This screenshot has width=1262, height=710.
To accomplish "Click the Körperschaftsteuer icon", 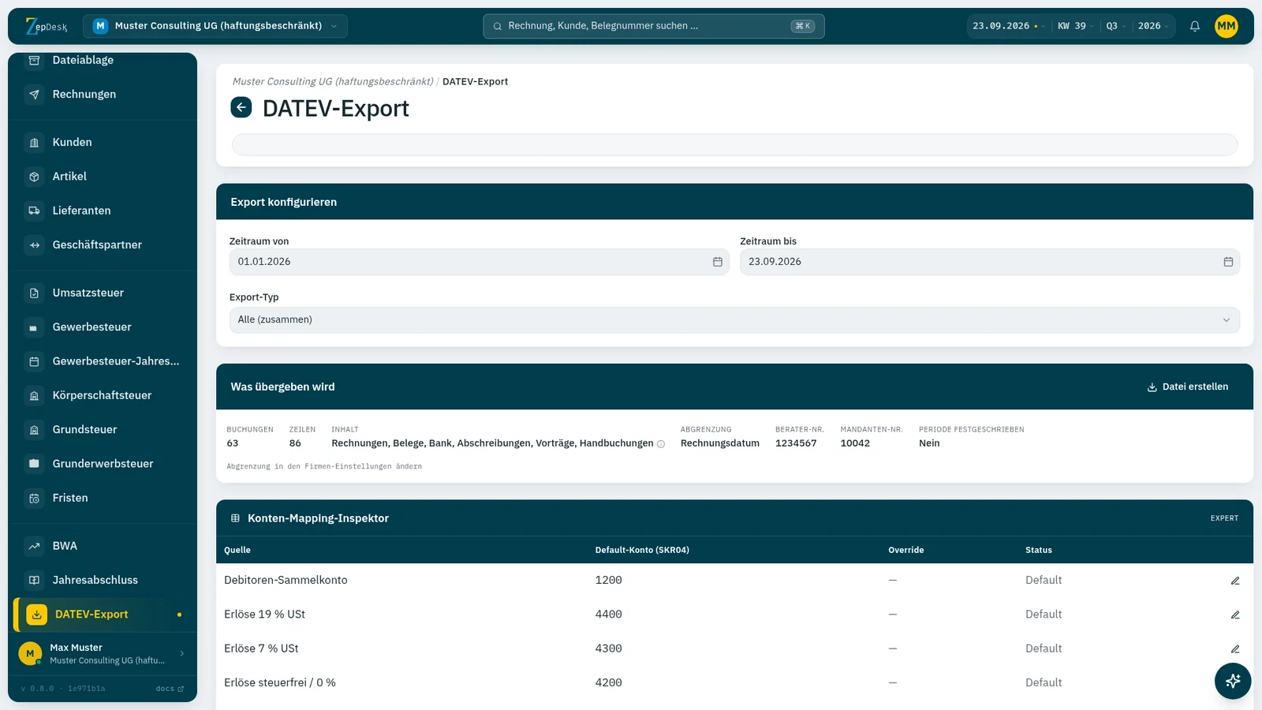I will [34, 395].
